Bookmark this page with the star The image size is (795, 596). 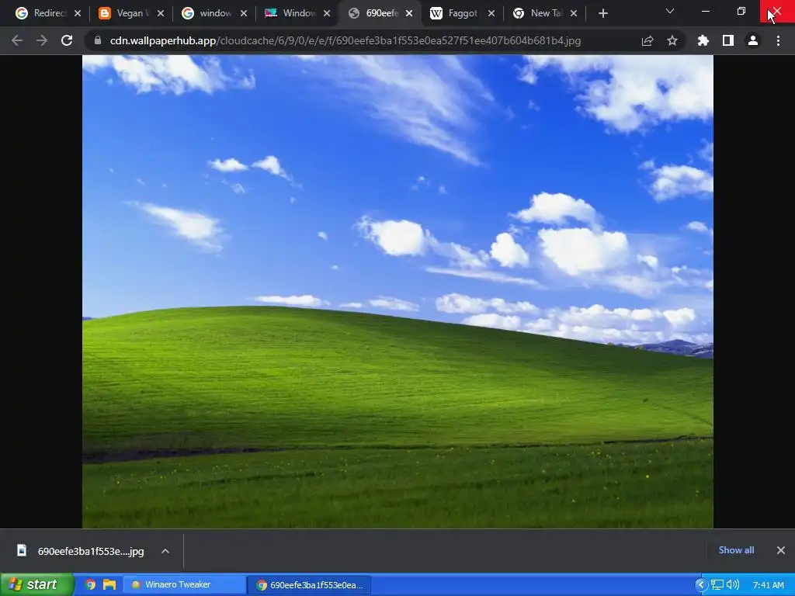pyautogui.click(x=672, y=40)
